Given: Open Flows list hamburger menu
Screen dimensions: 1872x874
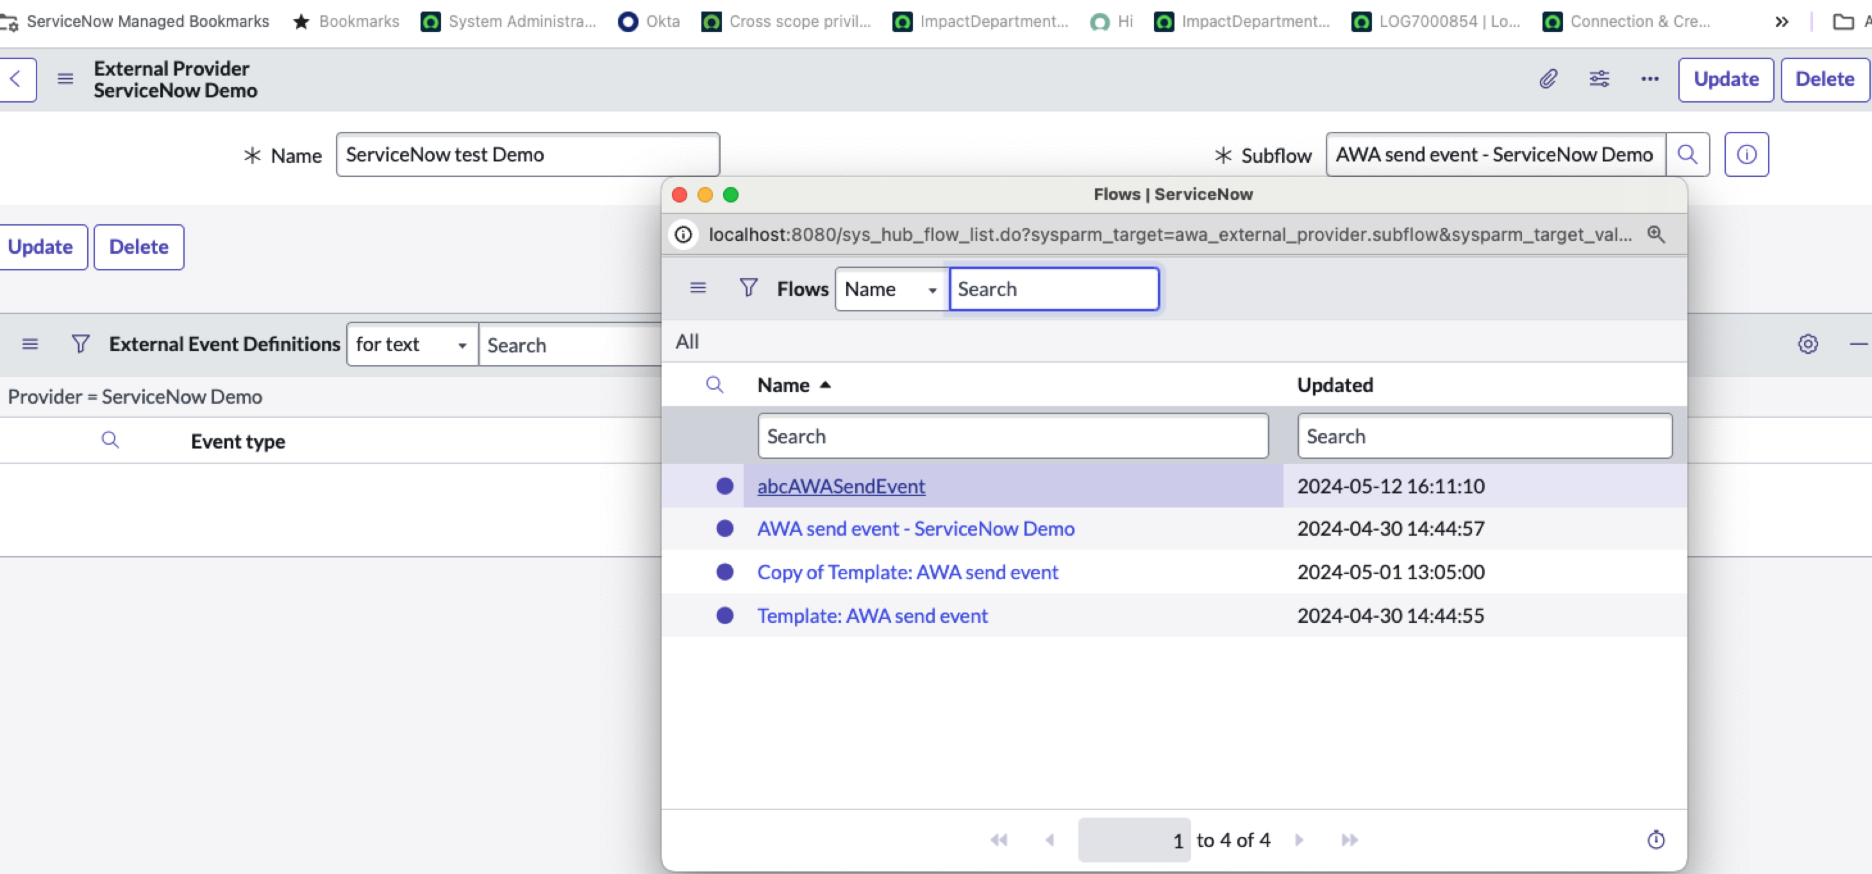Looking at the screenshot, I should point(698,288).
